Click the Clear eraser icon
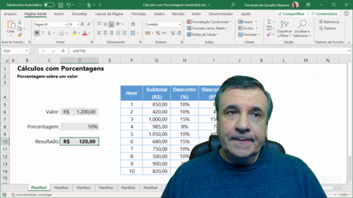This screenshot has height=198, width=353. point(269,34)
